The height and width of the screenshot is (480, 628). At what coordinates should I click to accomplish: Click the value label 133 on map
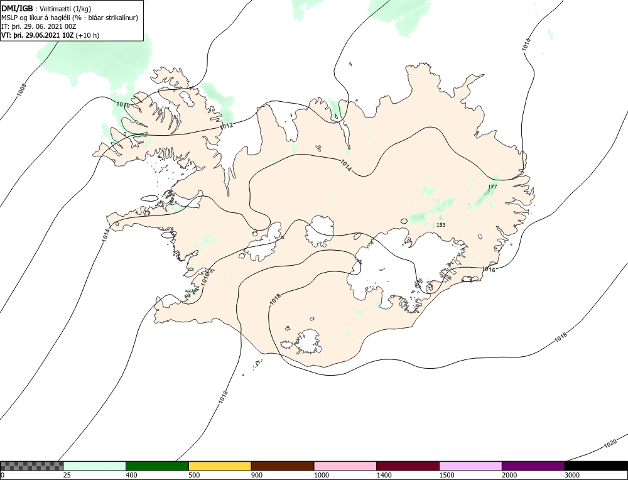441,225
